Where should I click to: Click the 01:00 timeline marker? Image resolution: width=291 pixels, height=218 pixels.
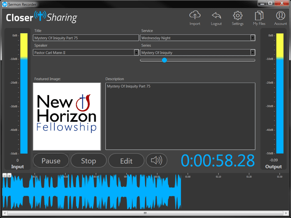pyautogui.click(x=187, y=176)
